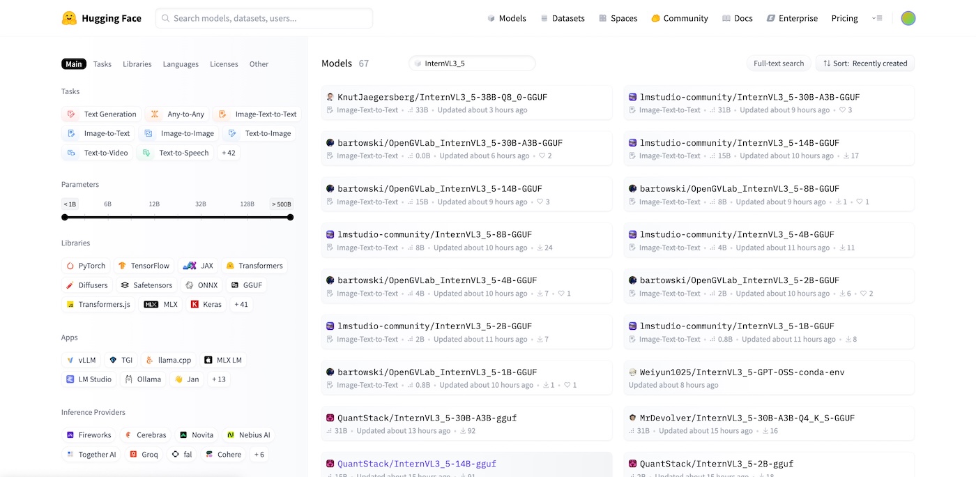Image resolution: width=976 pixels, height=477 pixels.
Task: Toggle the Text Generation task filter
Action: (x=102, y=114)
